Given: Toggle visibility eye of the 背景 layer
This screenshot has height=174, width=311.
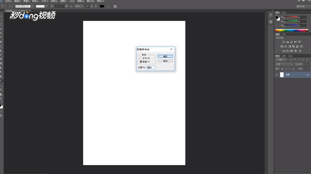Looking at the screenshot, I should point(277,75).
